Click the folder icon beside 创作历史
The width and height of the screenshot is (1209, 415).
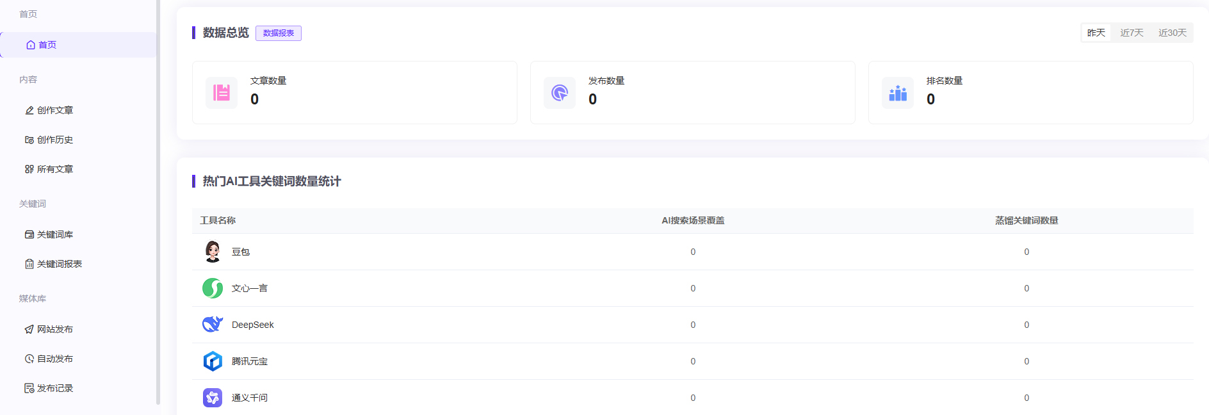coord(29,140)
